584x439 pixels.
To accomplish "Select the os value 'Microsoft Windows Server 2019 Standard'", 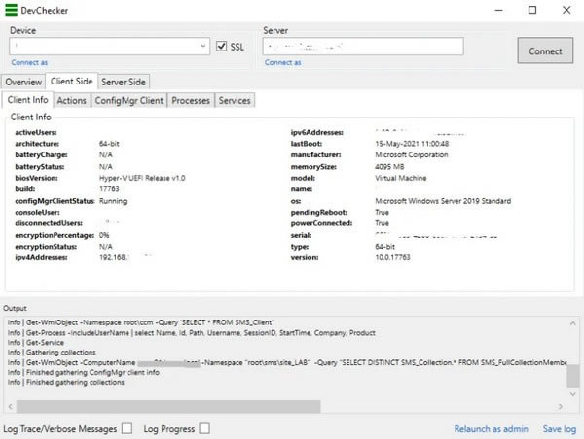I will point(443,201).
